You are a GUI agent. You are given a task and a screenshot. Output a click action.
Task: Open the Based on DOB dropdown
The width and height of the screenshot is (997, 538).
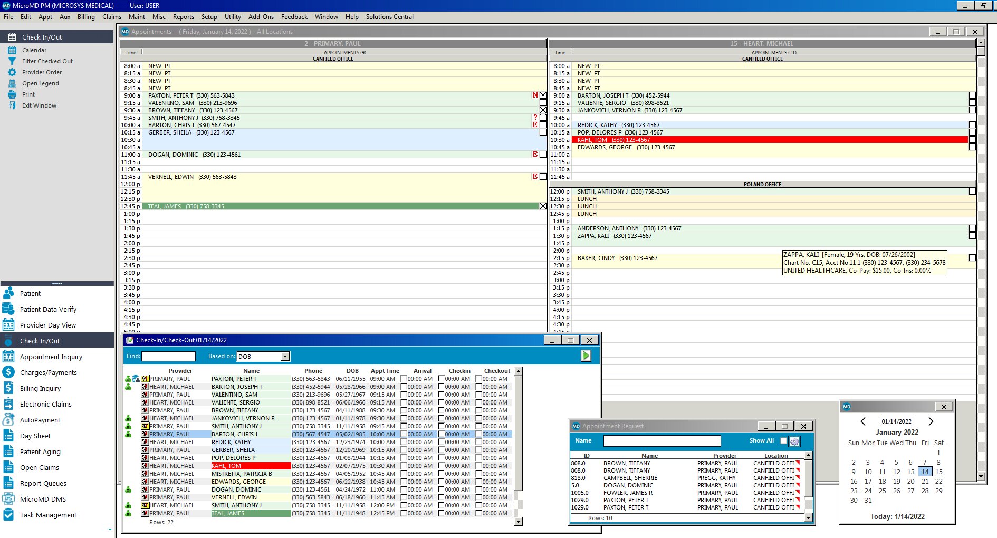[285, 357]
